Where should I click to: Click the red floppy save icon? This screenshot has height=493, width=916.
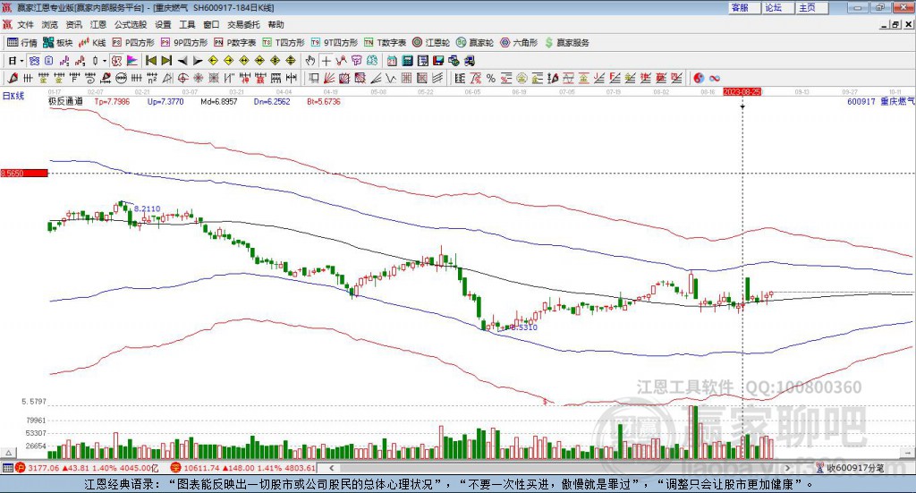[x=438, y=60]
